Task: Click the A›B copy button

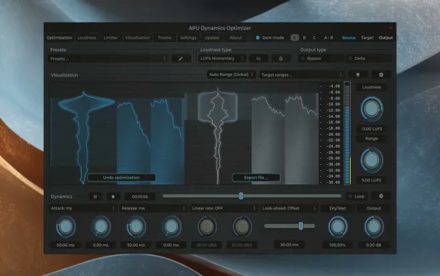Action: (328, 37)
